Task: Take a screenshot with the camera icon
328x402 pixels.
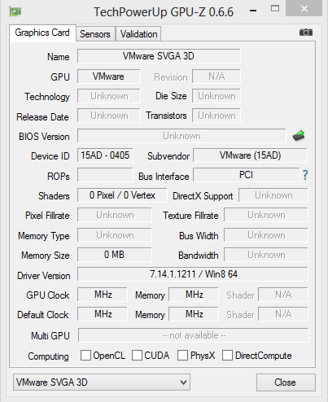Action: 306,33
